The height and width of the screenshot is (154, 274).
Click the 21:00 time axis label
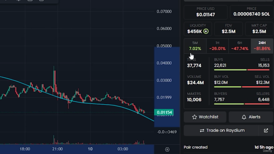57,149
